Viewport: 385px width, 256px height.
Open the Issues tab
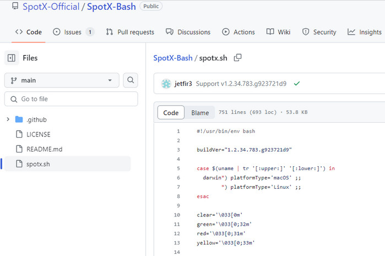point(73,32)
